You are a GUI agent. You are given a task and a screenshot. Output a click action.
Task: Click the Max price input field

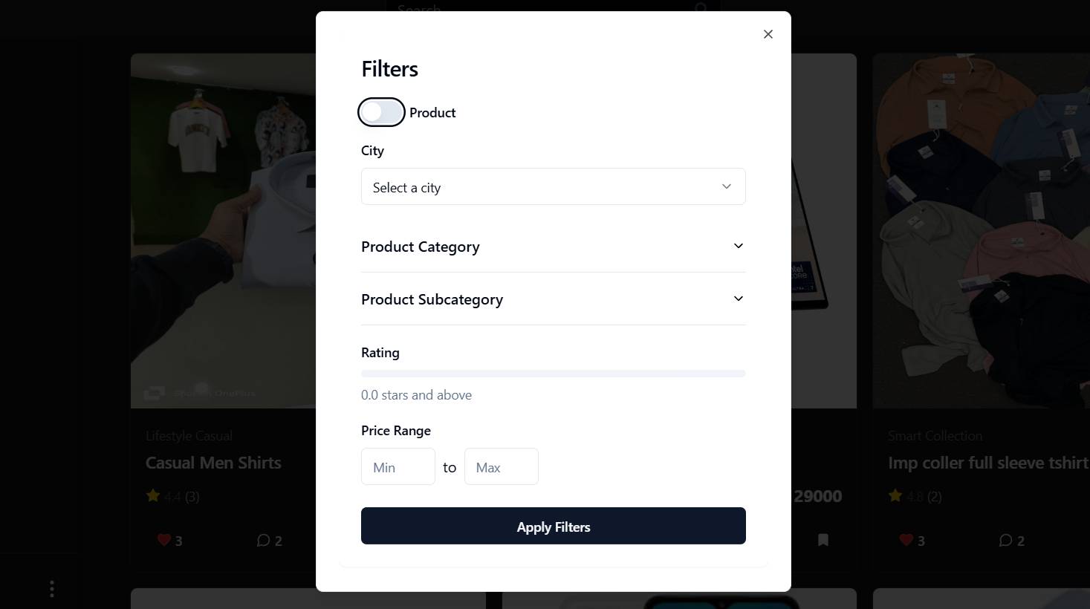(501, 466)
